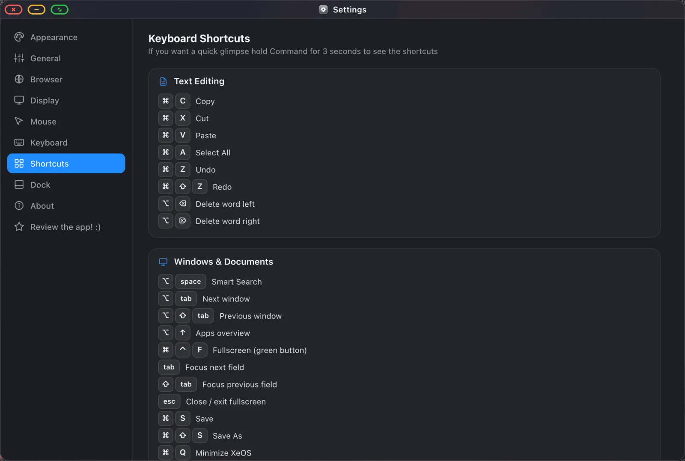
Task: Click the Minimize XeOS label
Action: point(223,453)
